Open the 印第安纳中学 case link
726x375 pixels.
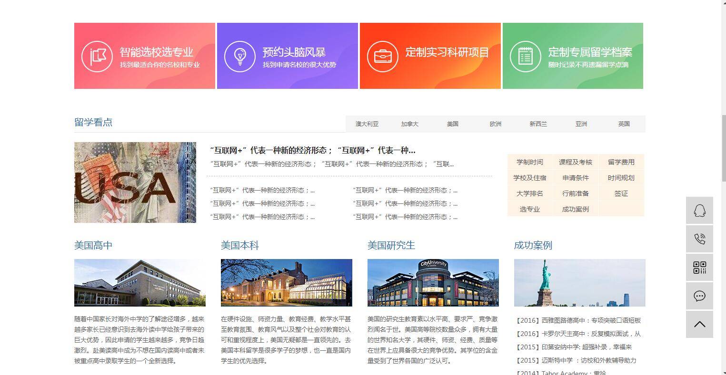574,347
